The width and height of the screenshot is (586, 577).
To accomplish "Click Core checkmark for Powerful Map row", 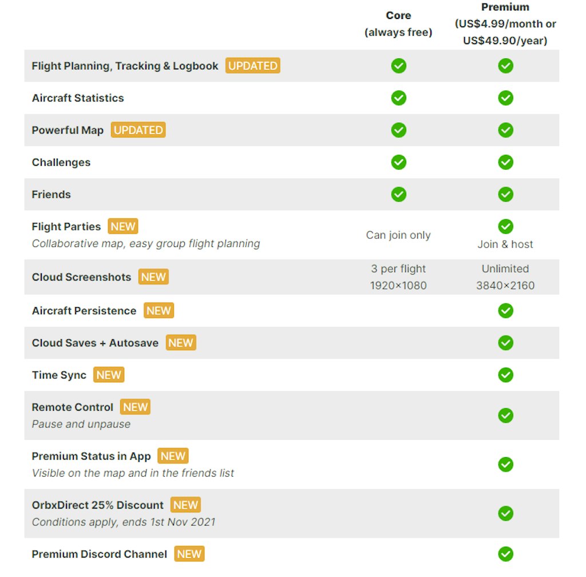I will (x=399, y=130).
